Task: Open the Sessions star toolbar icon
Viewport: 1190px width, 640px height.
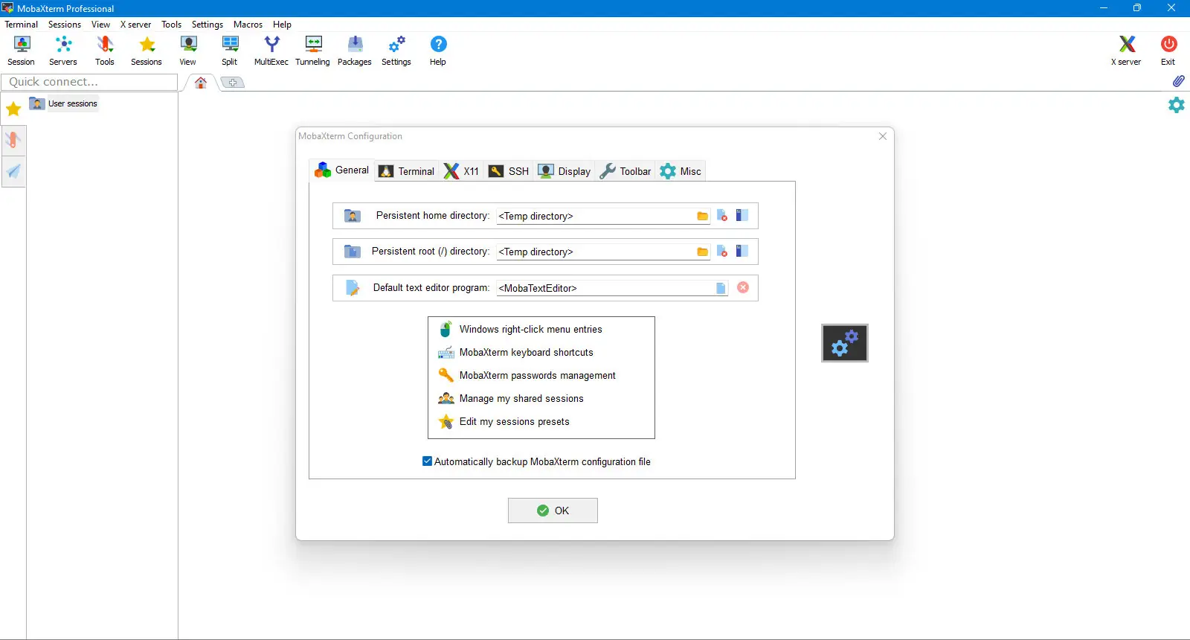Action: (x=147, y=51)
